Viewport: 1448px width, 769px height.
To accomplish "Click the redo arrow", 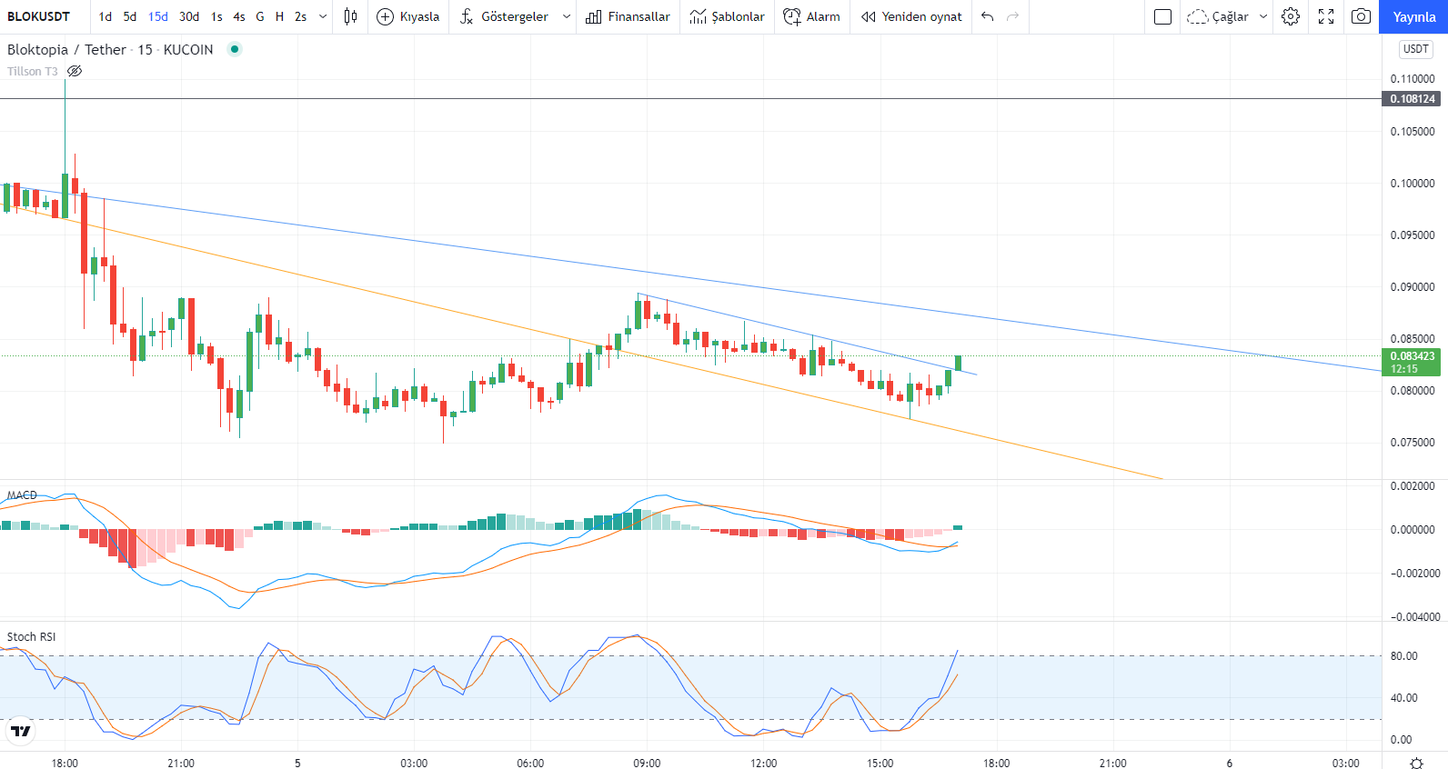I will tap(1013, 16).
